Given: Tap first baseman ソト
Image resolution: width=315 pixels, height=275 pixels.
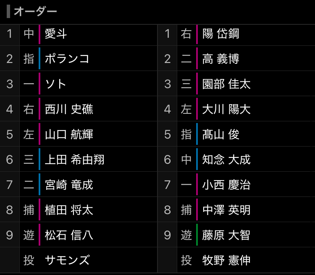Looking at the screenshot, I should [x=56, y=84].
